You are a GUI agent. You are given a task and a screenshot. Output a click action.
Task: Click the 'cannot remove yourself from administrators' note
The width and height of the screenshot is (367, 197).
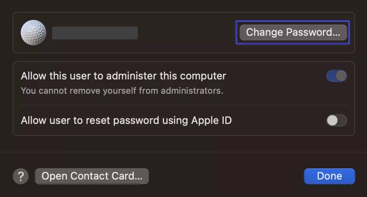pyautogui.click(x=122, y=91)
